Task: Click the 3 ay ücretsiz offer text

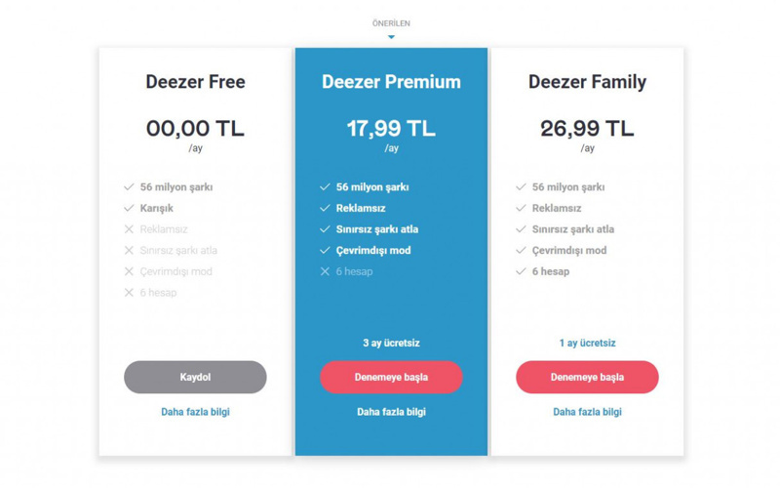Action: point(391,344)
